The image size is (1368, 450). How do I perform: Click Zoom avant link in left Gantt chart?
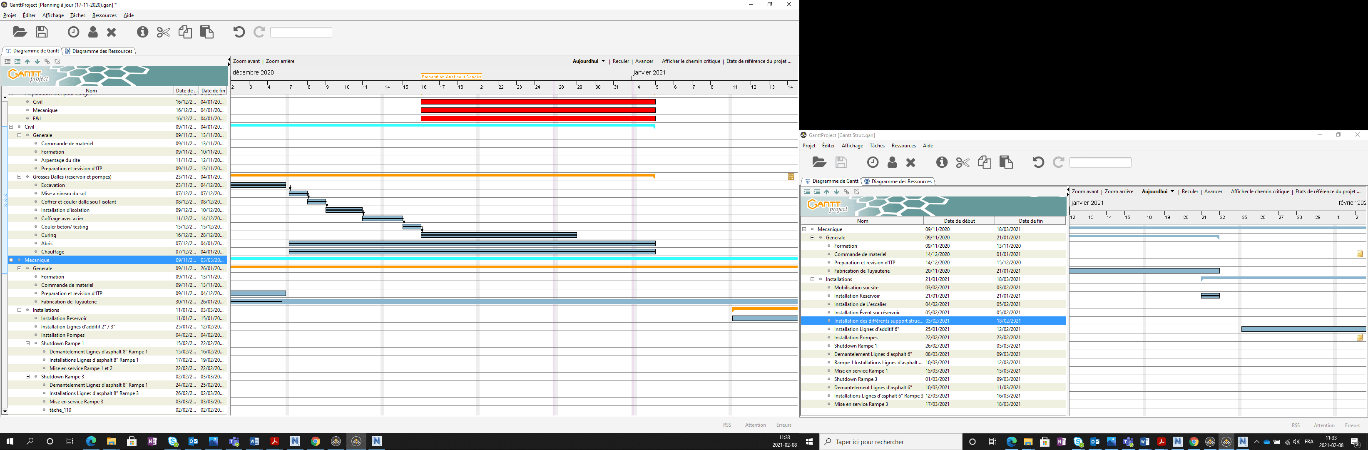pyautogui.click(x=246, y=61)
